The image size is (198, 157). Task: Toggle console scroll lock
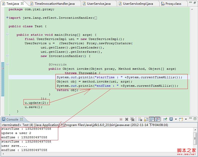[x=146, y=119]
